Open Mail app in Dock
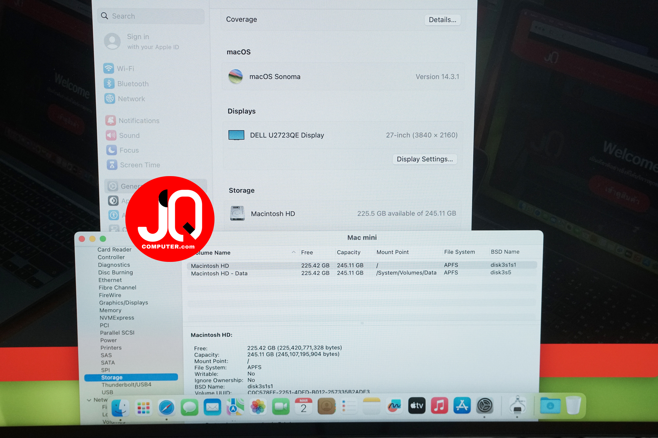The image size is (658, 438). pos(212,407)
